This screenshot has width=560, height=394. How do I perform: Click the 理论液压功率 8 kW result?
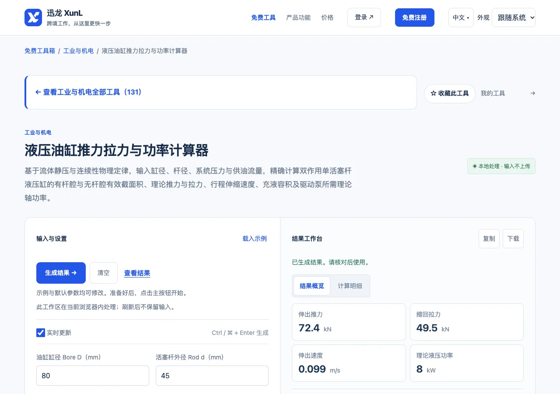coord(467,363)
